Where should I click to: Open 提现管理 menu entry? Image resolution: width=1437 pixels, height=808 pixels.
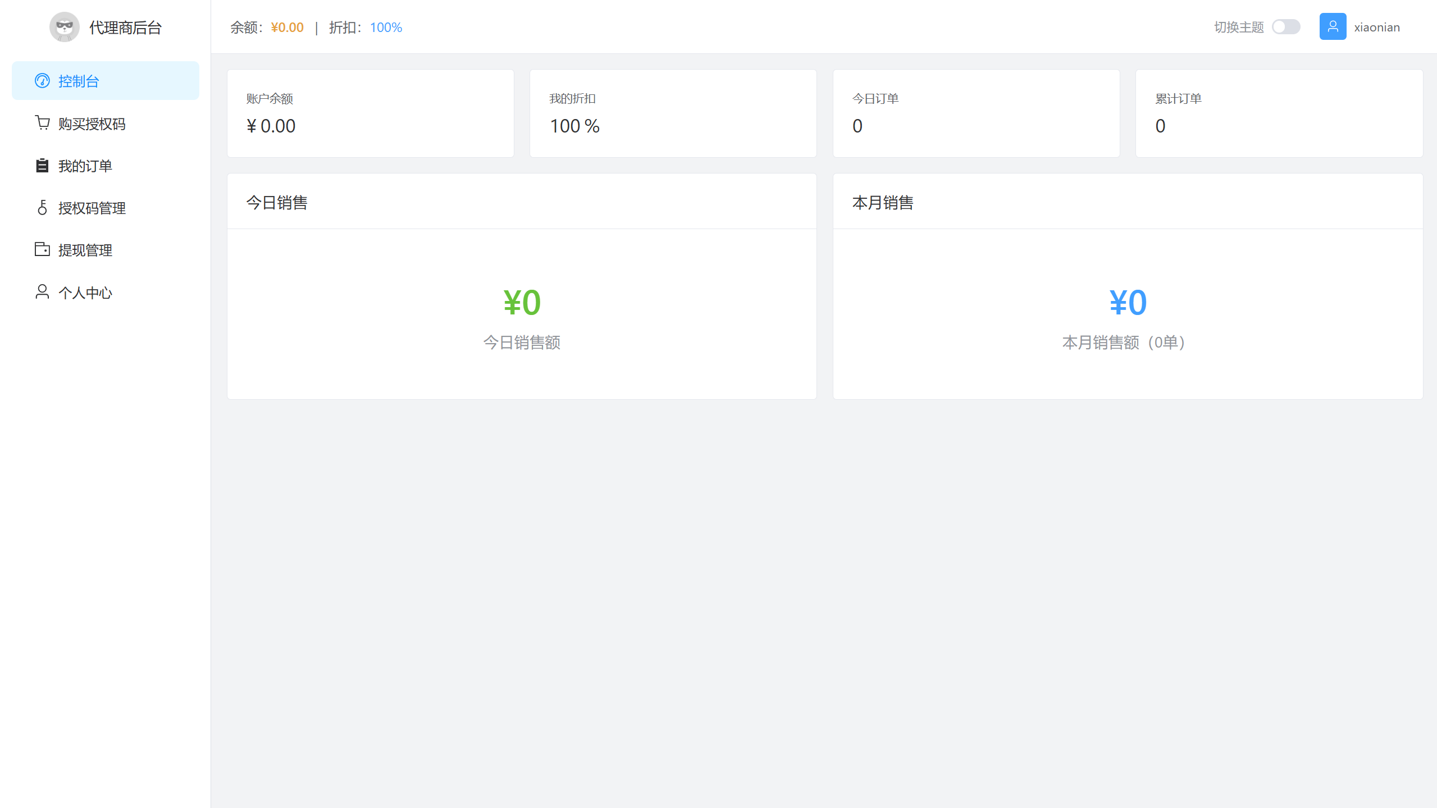tap(85, 250)
